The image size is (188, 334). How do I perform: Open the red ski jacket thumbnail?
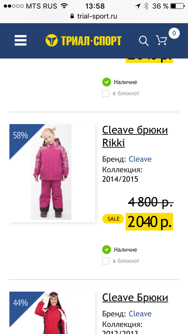[x=52, y=313]
